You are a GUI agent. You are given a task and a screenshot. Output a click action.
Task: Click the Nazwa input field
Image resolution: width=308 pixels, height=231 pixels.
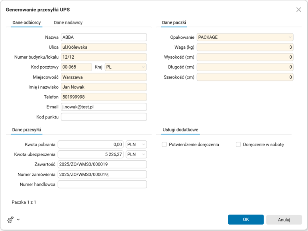tap(104, 37)
